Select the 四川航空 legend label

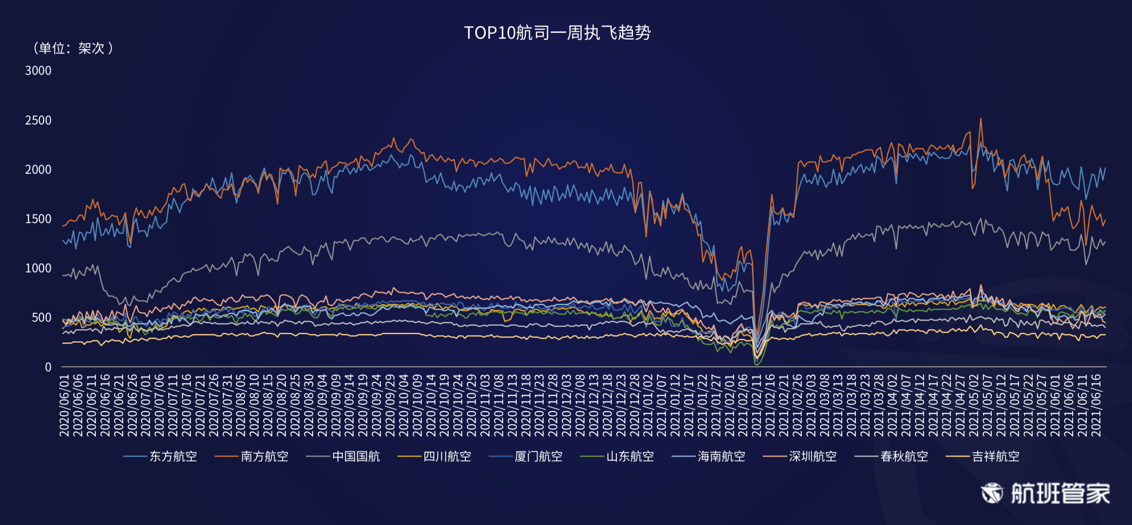click(x=447, y=456)
